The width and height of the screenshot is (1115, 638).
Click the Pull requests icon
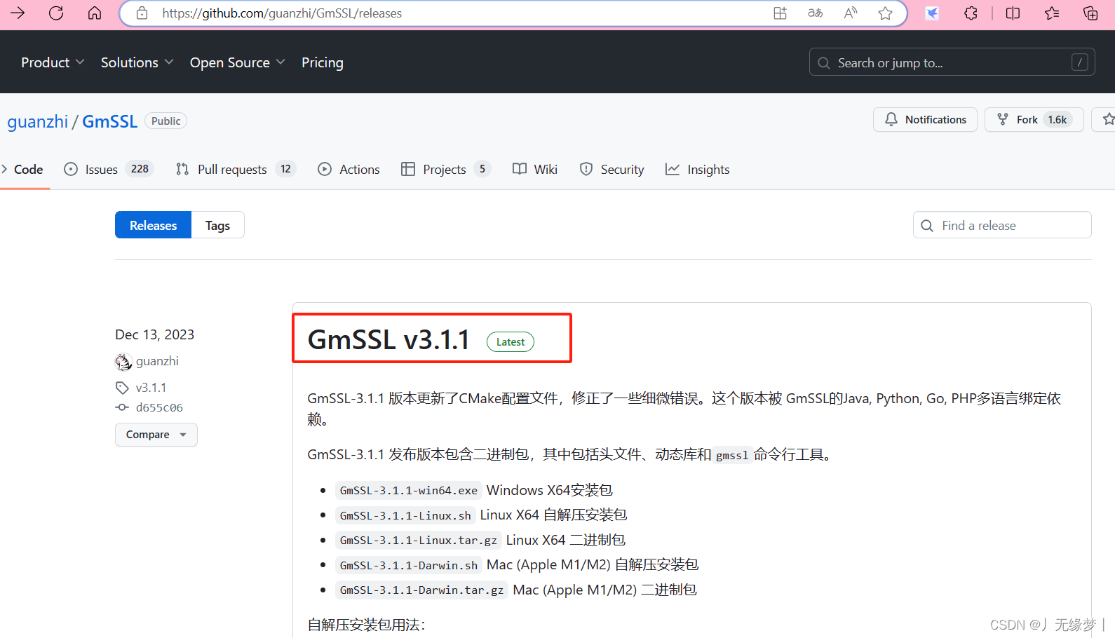182,169
